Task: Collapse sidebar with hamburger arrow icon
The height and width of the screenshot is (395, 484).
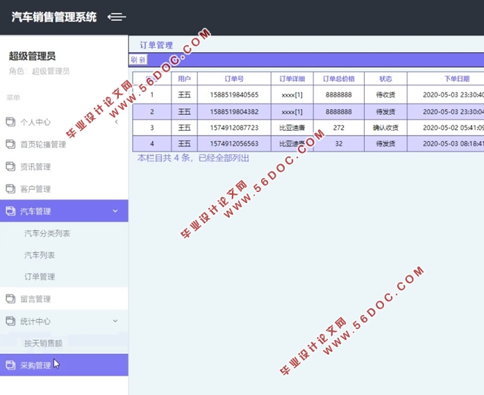Action: tap(117, 17)
